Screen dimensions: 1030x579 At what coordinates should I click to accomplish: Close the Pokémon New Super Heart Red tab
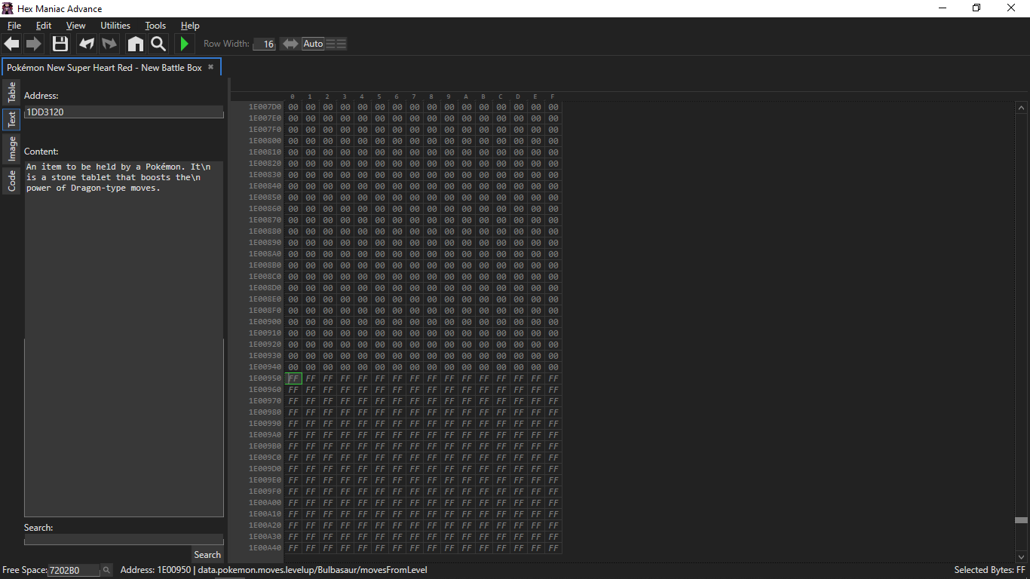click(211, 67)
